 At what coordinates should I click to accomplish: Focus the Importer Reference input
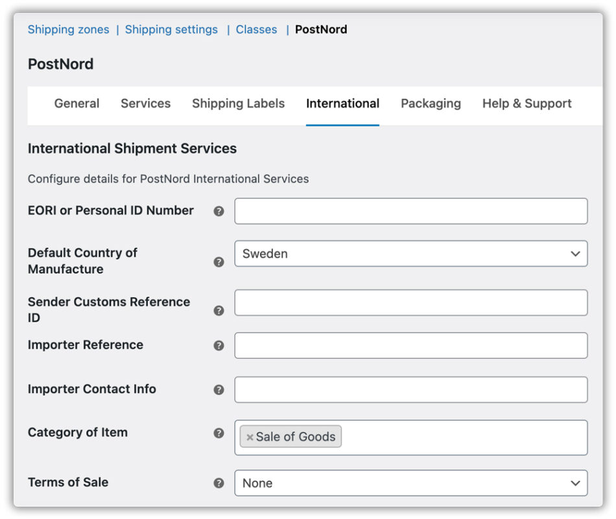point(411,346)
